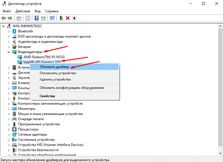
Task: Maximize the Device Manager window
Action: 203,3
